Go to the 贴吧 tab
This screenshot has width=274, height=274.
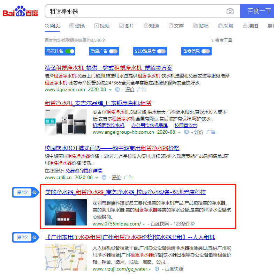click(201, 26)
